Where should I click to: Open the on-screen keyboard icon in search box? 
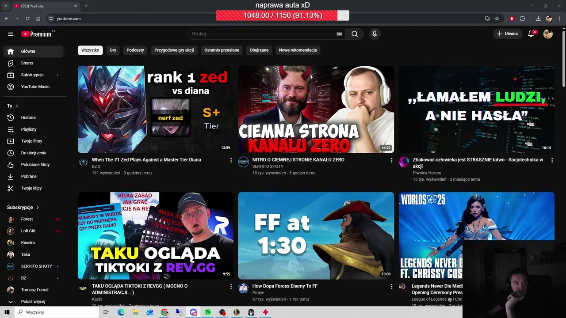point(339,34)
